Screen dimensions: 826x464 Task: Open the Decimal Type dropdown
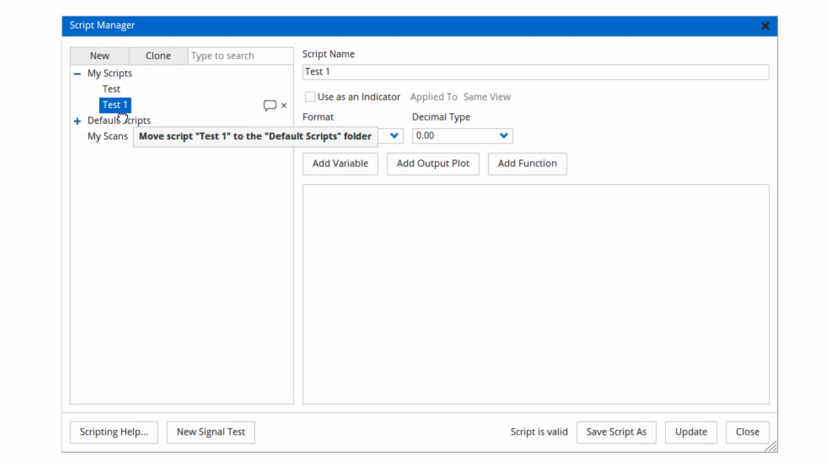point(462,136)
